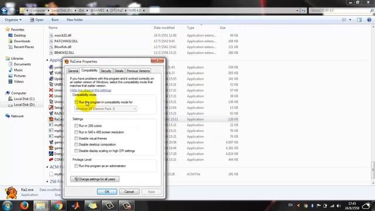Toggle the Explorer preview pane icon
Screen dimensions: 375x211
point(359,20)
